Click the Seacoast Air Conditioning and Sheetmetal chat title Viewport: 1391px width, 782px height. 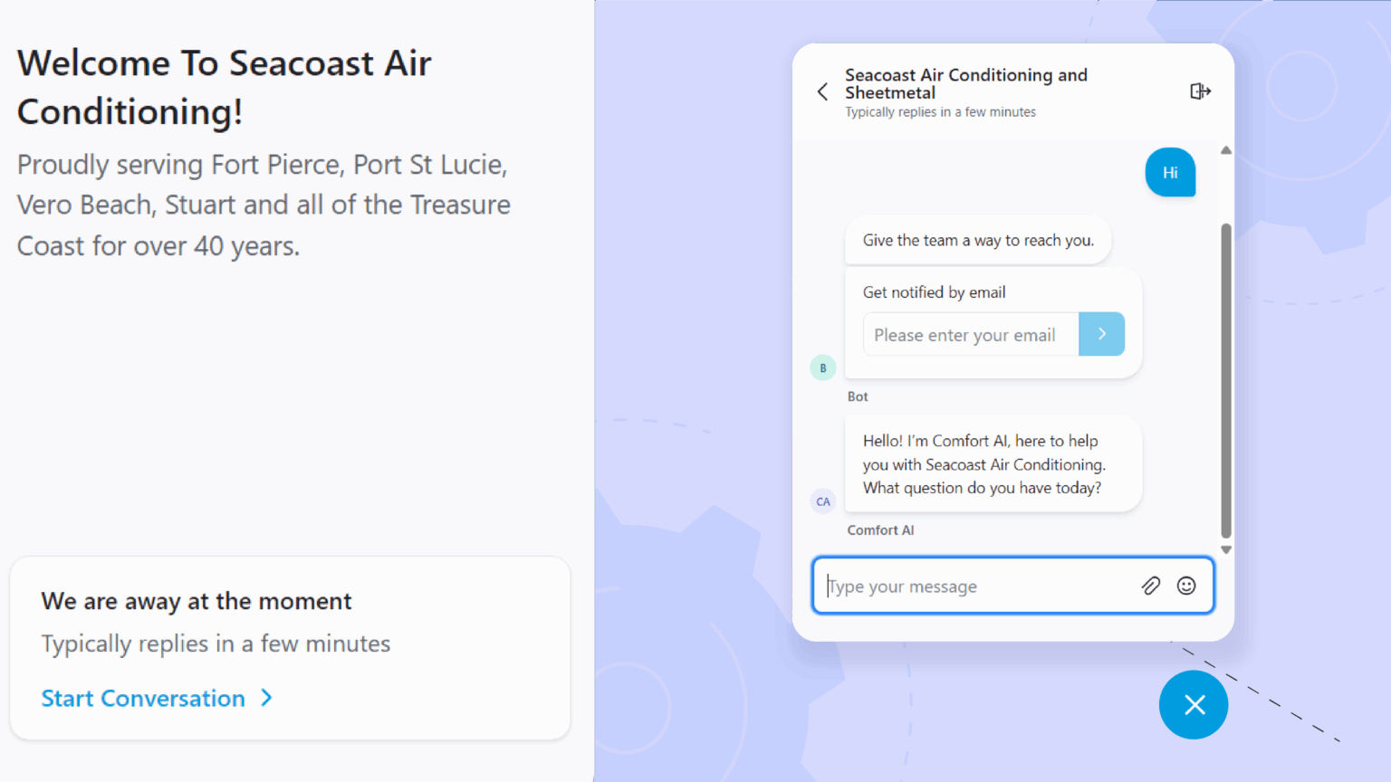[x=965, y=83]
